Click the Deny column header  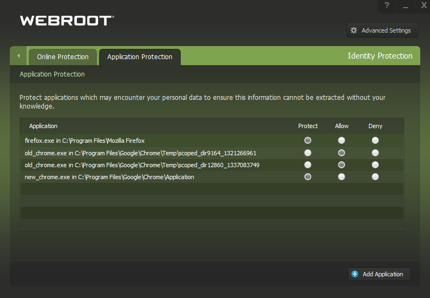(x=375, y=126)
